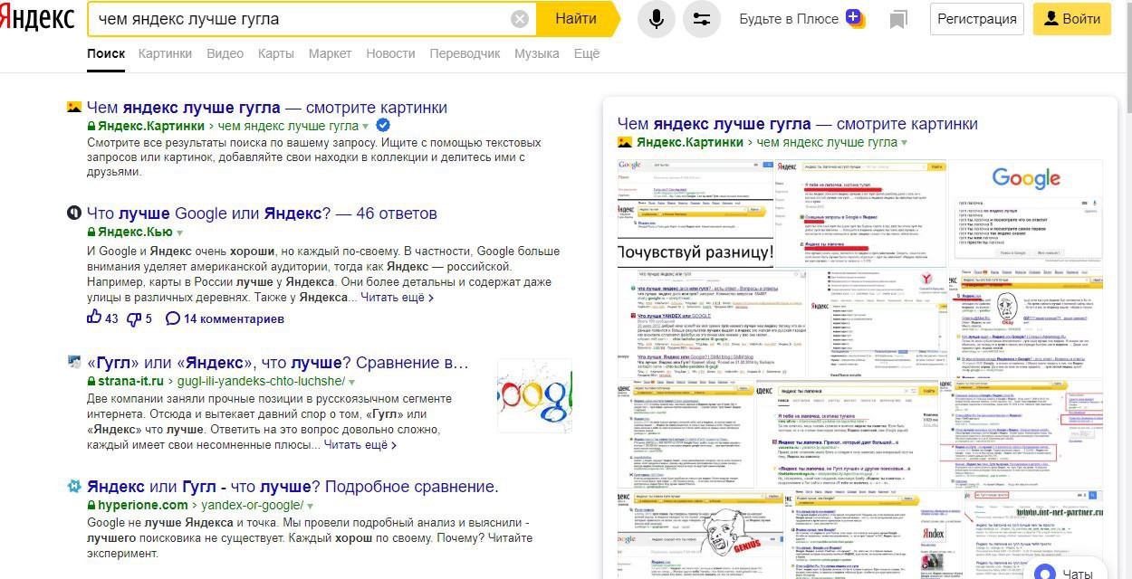This screenshot has width=1132, height=579.
Task: Click lock icon next to hyperione.com
Action: (x=91, y=506)
